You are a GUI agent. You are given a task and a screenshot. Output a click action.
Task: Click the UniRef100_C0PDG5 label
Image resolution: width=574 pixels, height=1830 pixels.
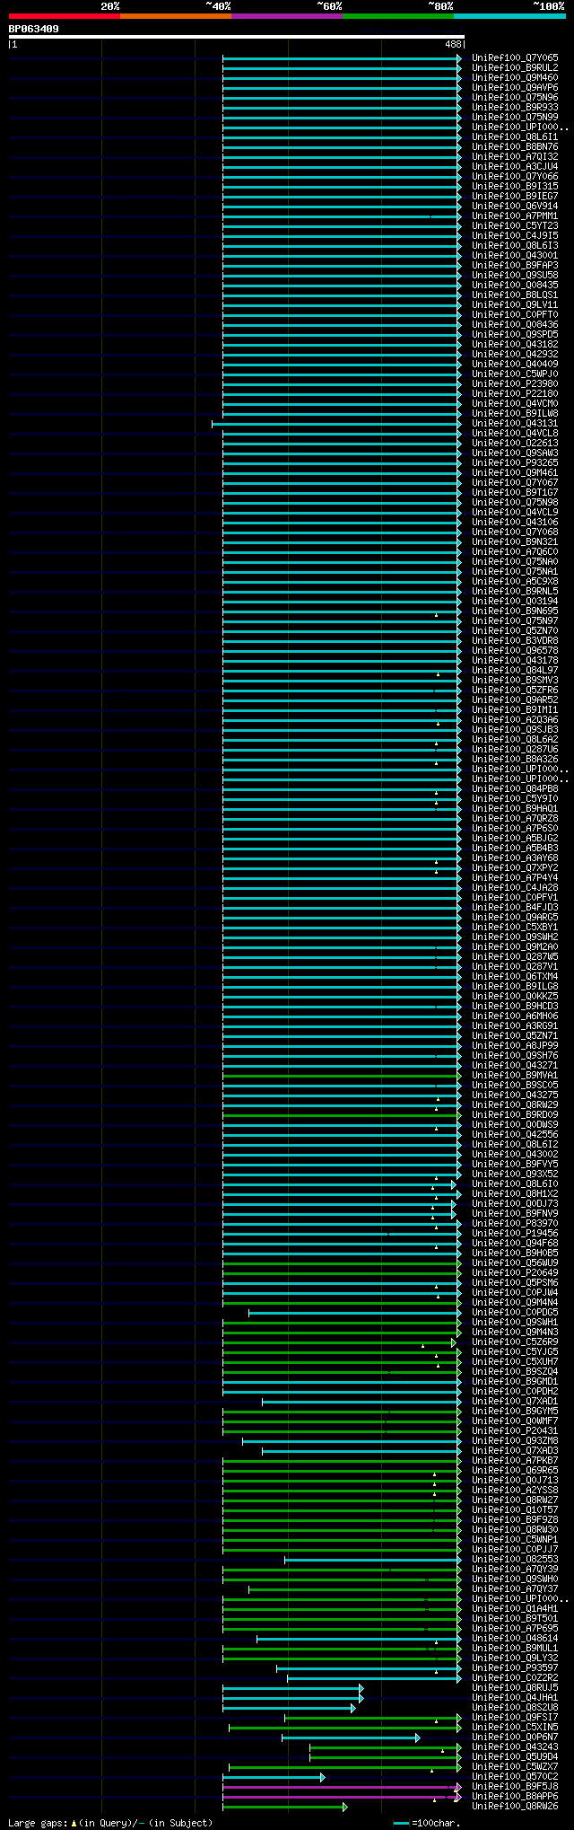(x=515, y=1312)
